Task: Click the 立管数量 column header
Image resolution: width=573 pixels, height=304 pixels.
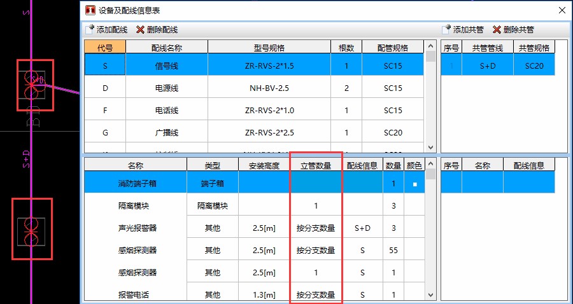Action: tap(316, 165)
